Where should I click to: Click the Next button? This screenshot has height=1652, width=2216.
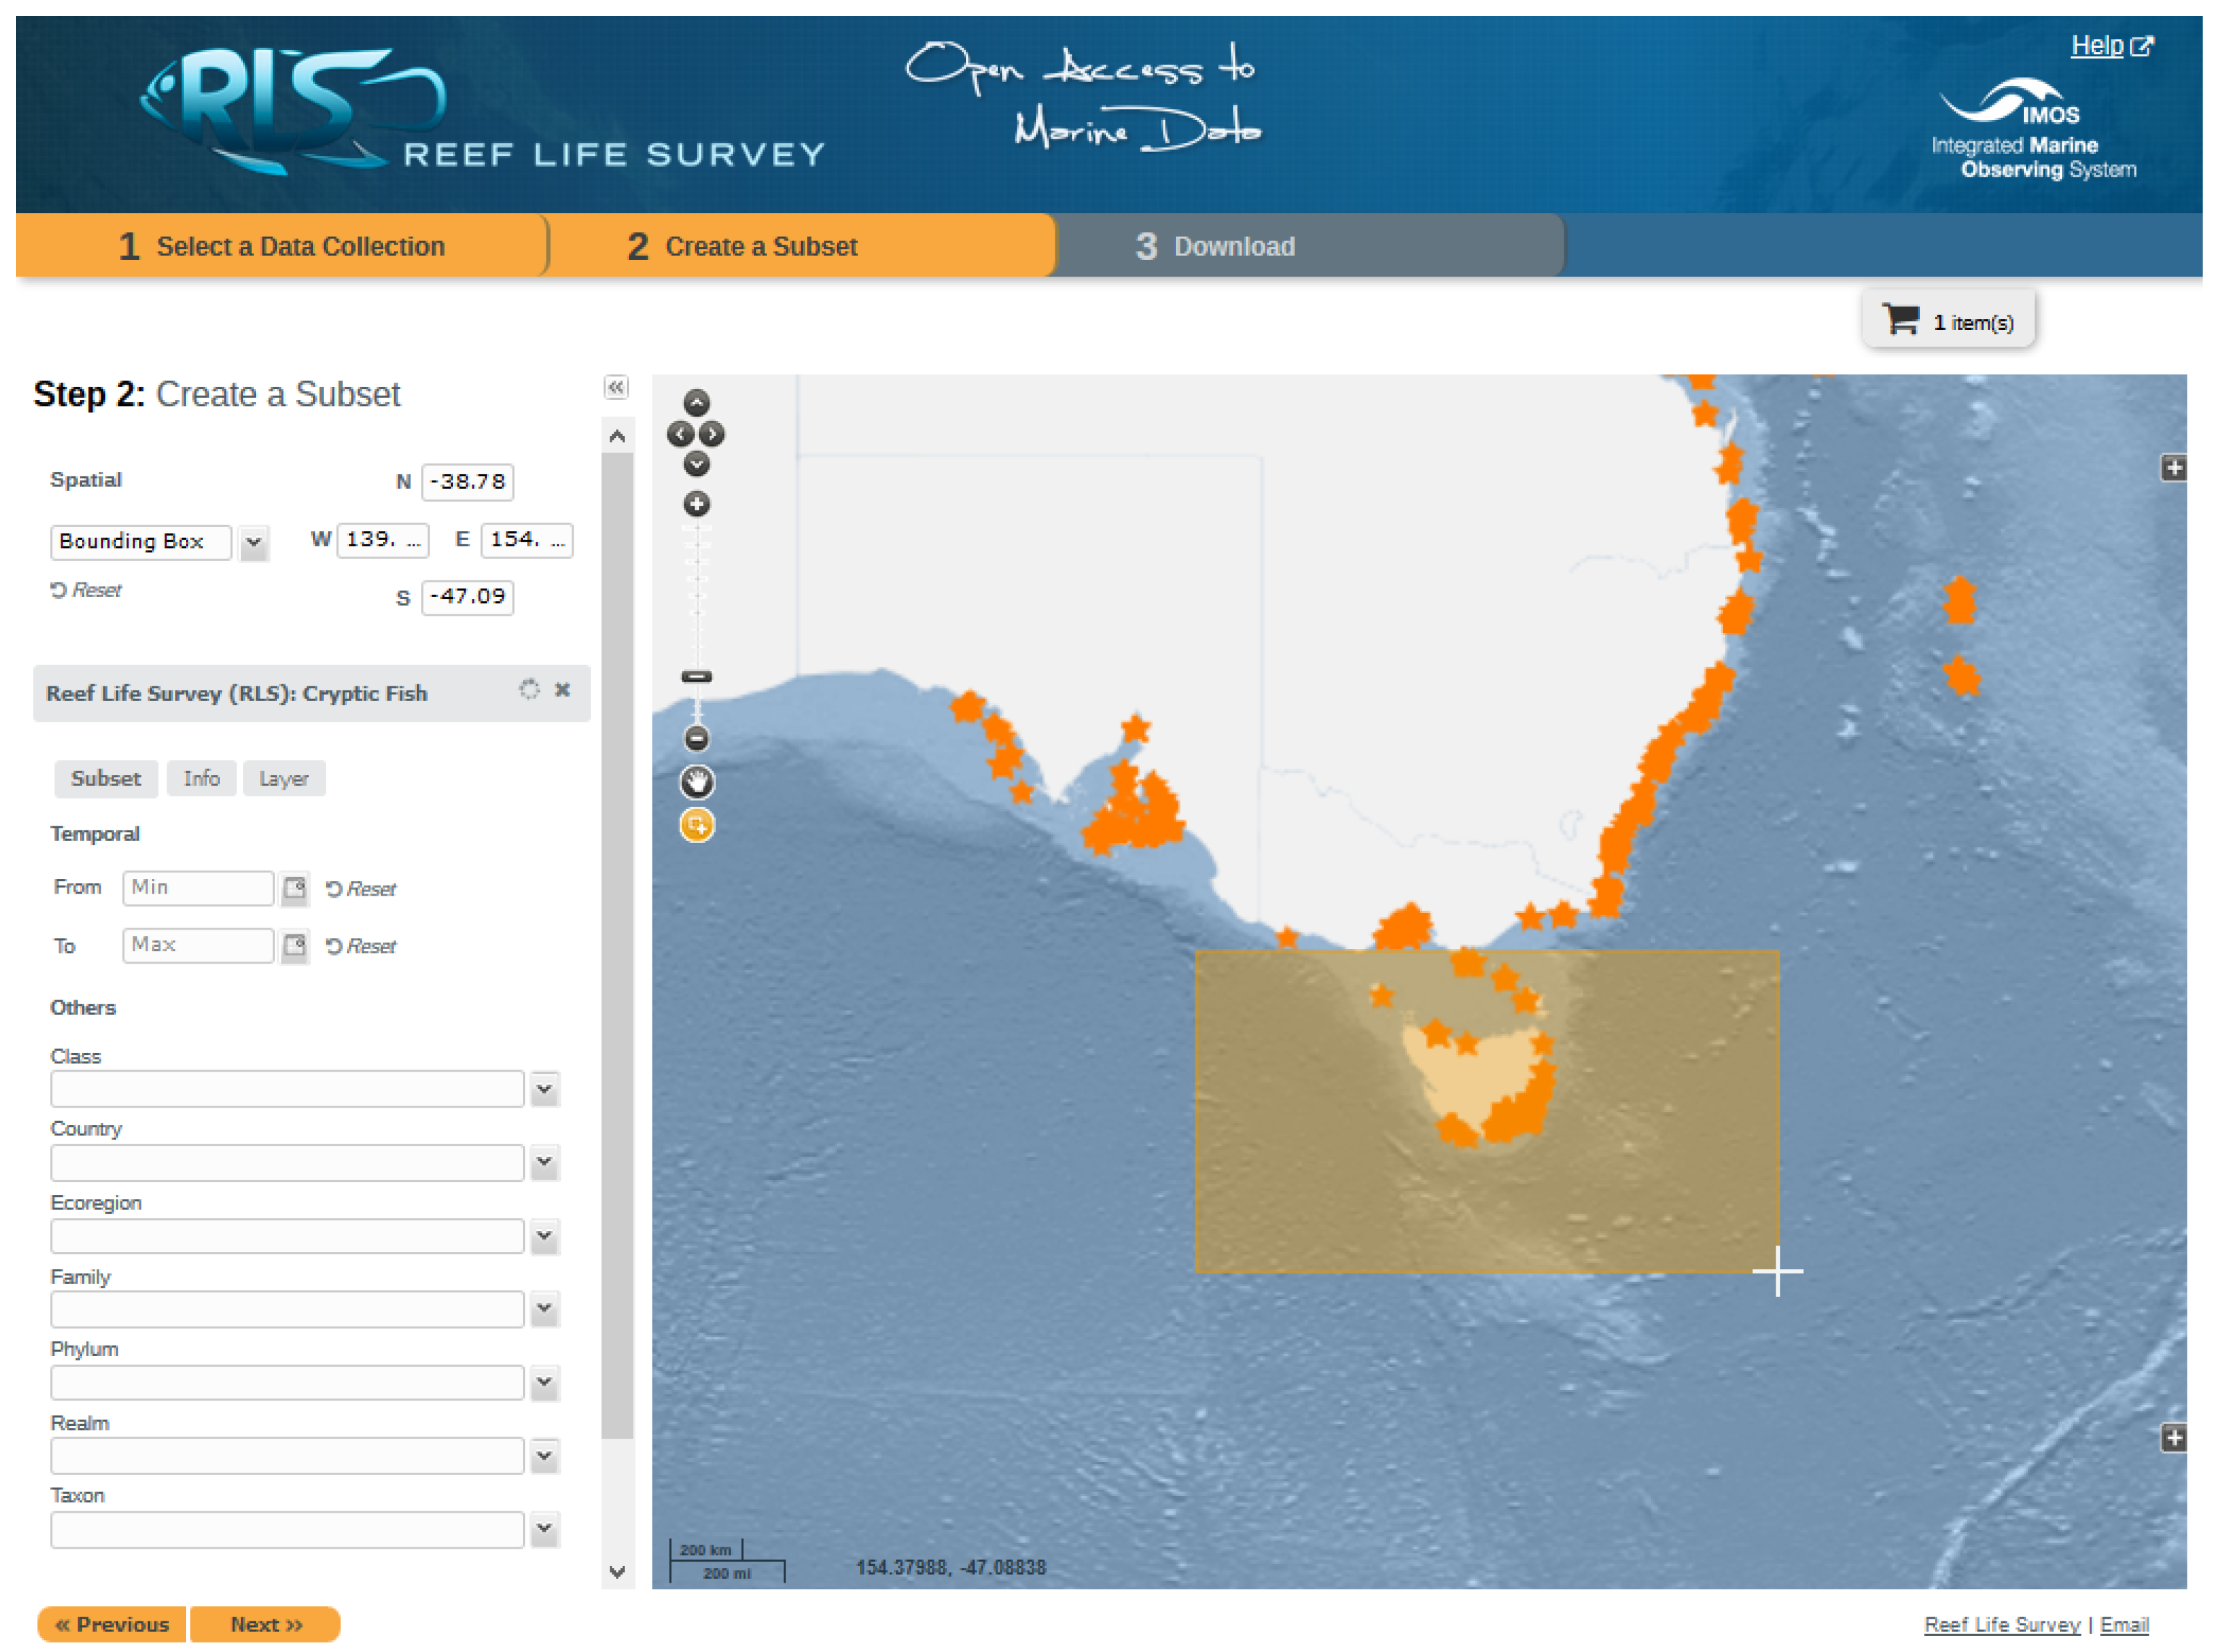point(265,1623)
